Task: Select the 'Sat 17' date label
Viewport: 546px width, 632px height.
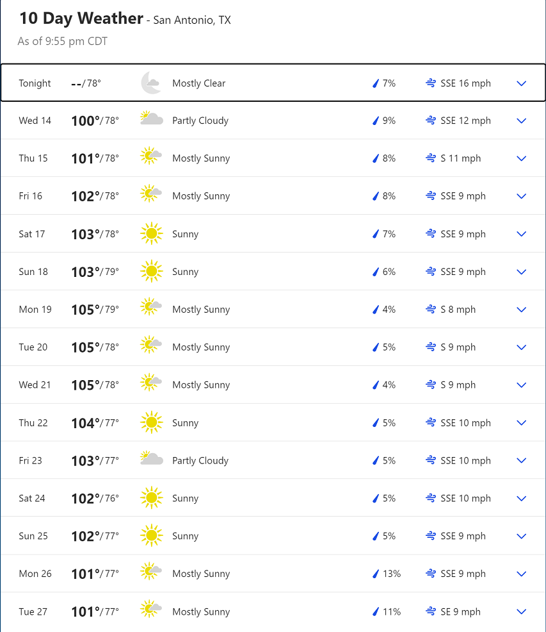Action: 32,234
